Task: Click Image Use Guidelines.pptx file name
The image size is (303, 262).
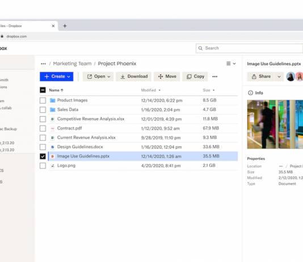Action: tap(83, 156)
